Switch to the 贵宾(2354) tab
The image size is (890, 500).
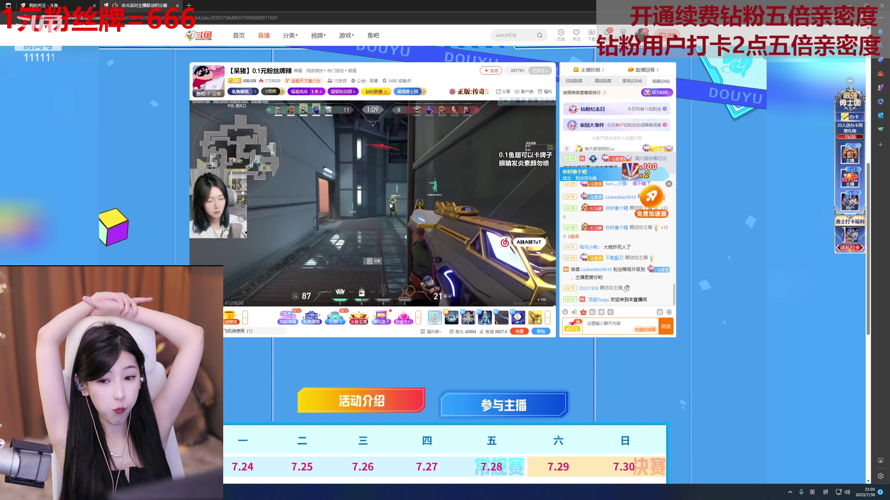[x=632, y=81]
